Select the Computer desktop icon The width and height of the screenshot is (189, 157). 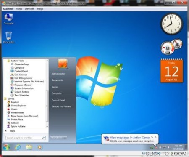pos(9,19)
